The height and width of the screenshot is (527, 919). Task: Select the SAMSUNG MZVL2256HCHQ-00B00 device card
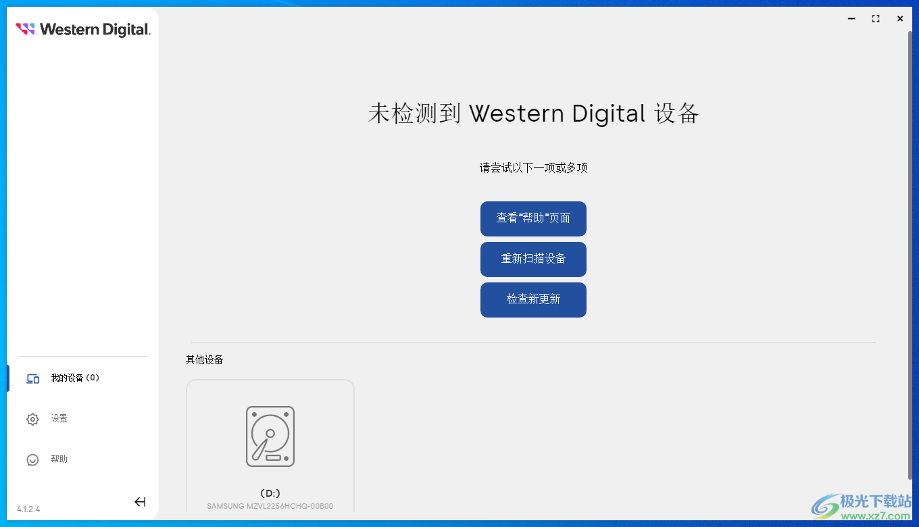coord(270,446)
